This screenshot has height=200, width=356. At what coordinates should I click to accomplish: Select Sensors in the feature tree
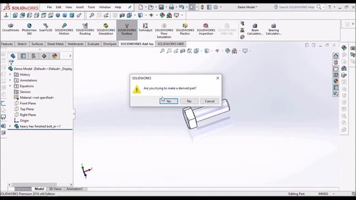22,92
